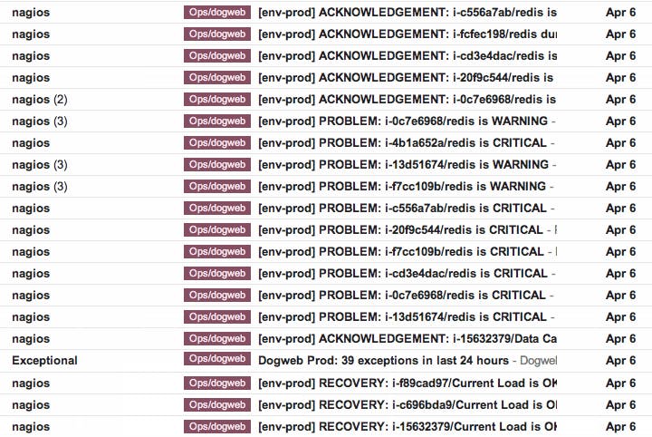
Task: Open ACKNOWLEDGEMENT email for i-c556a7ab/redis
Action: [x=326, y=13]
